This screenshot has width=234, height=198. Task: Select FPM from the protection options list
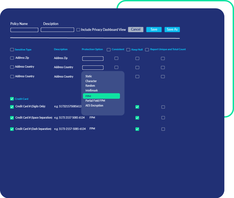coord(101,96)
